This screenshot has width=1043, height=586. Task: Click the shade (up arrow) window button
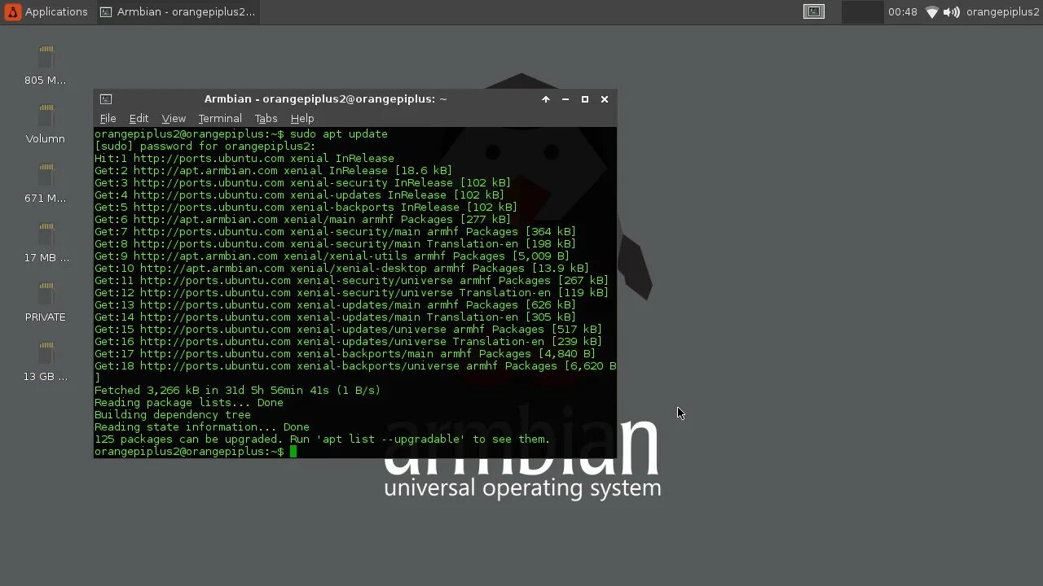(x=546, y=98)
